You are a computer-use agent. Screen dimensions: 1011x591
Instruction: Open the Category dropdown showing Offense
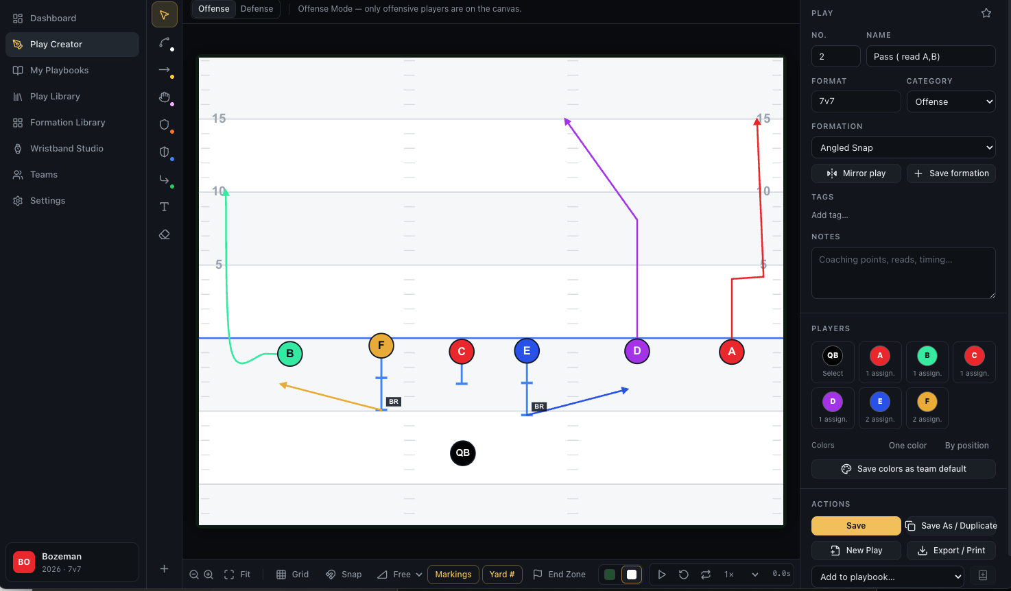pos(951,101)
